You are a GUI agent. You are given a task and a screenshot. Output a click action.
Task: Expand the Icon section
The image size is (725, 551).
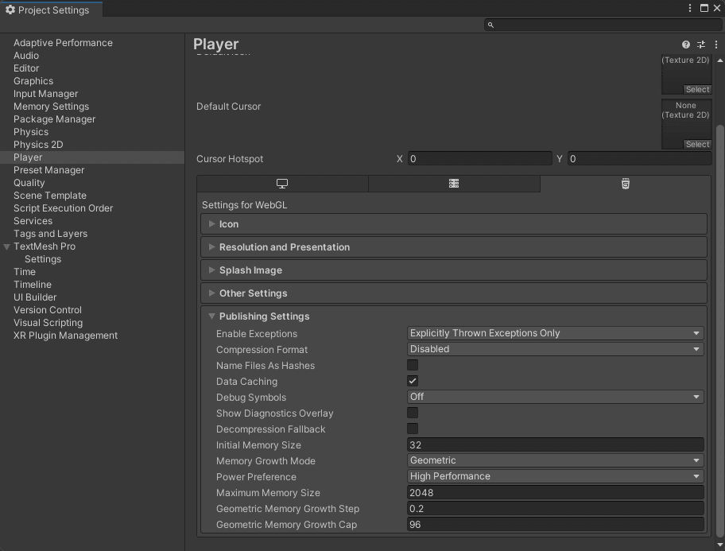point(454,224)
